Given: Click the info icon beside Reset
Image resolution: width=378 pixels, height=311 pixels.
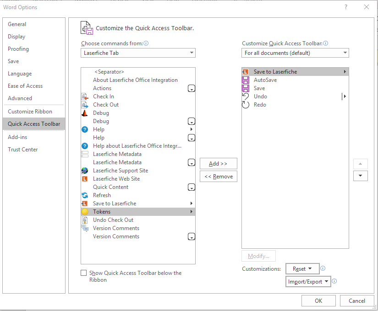Looking at the screenshot, I should click(x=323, y=268).
